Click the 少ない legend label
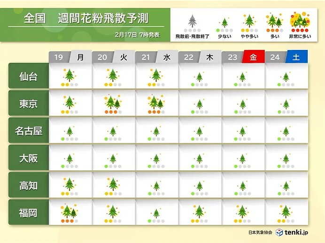 click(224, 37)
